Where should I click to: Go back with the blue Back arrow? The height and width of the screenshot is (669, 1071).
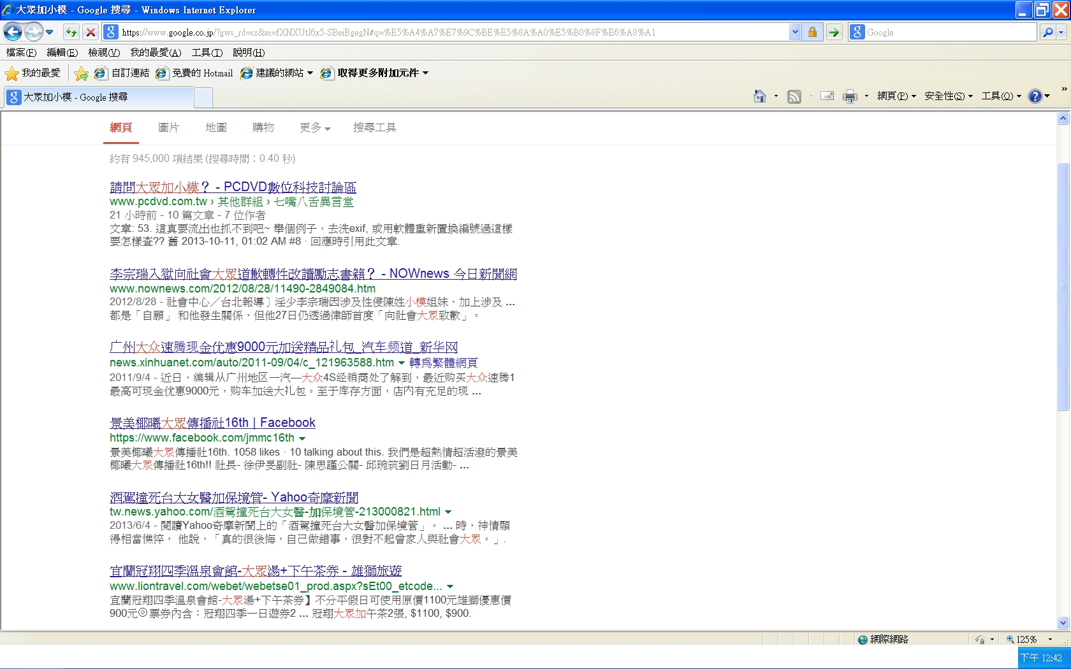(x=13, y=32)
